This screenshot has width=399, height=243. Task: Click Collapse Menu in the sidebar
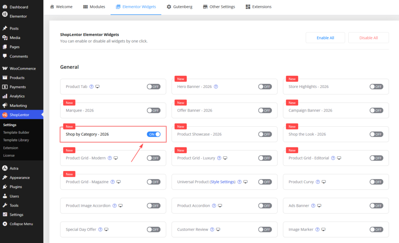[x=22, y=224]
